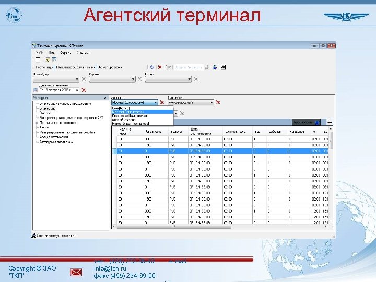Click the Взр column header
Image resolution: width=376 pixels, height=282 pixels.
pos(260,132)
